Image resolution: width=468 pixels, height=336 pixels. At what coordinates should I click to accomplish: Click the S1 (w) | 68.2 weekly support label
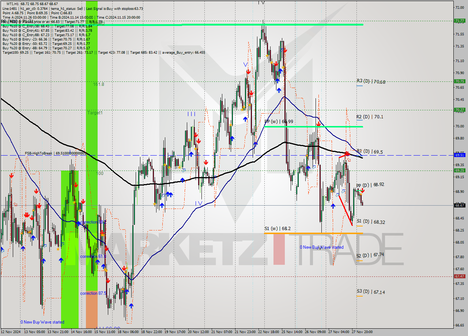click(x=278, y=229)
